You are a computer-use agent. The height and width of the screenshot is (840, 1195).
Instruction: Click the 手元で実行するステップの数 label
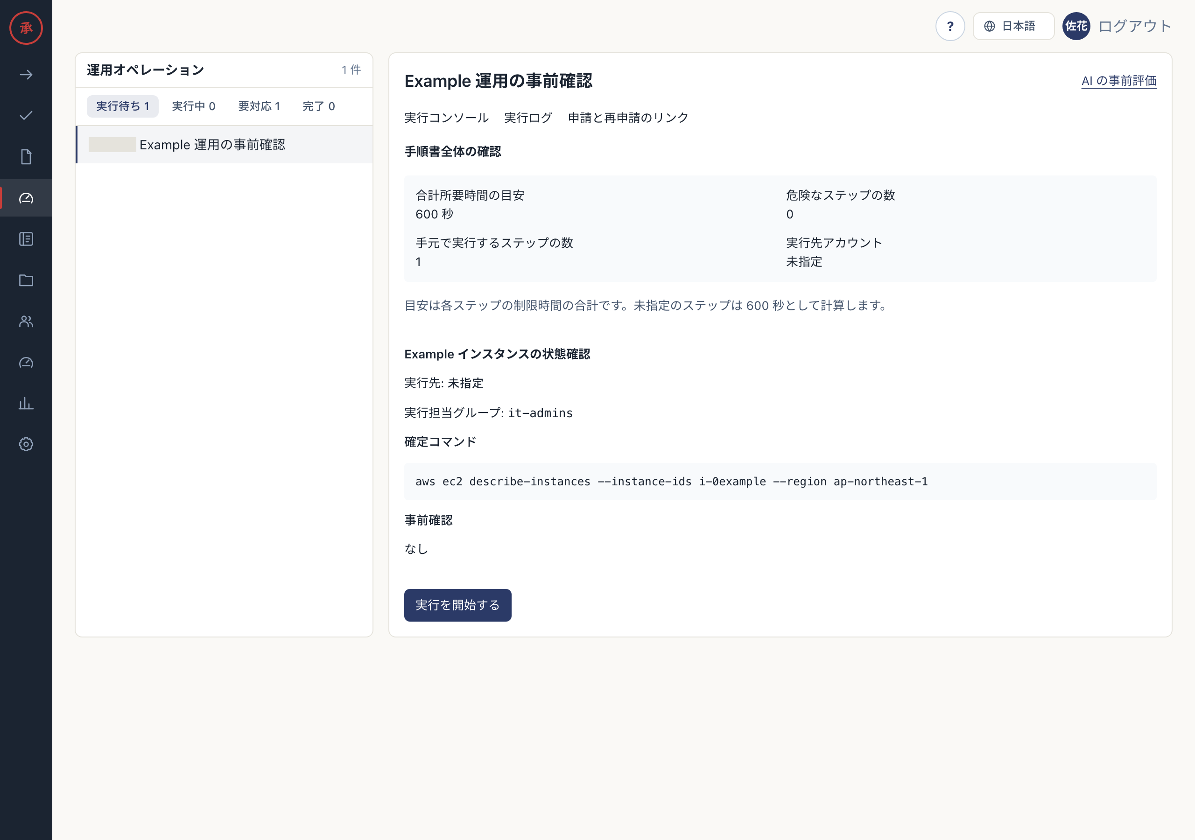click(x=494, y=243)
